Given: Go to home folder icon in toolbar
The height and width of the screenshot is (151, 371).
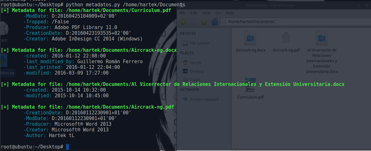Looking at the screenshot, I should 215,22.
